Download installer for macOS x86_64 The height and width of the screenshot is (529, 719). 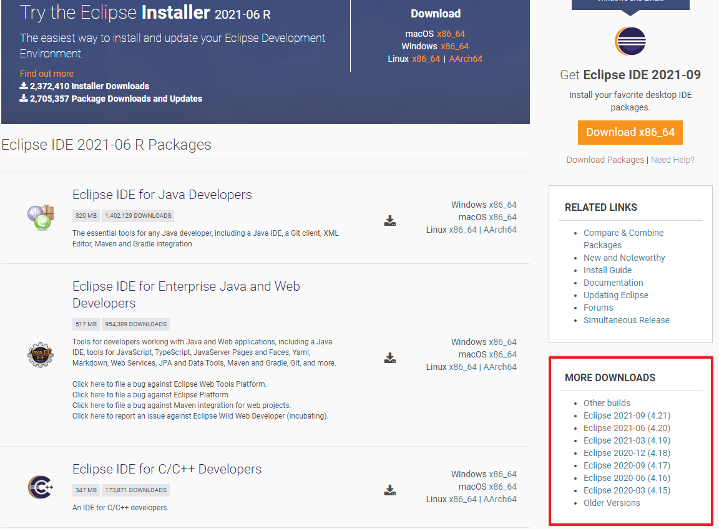coord(451,34)
